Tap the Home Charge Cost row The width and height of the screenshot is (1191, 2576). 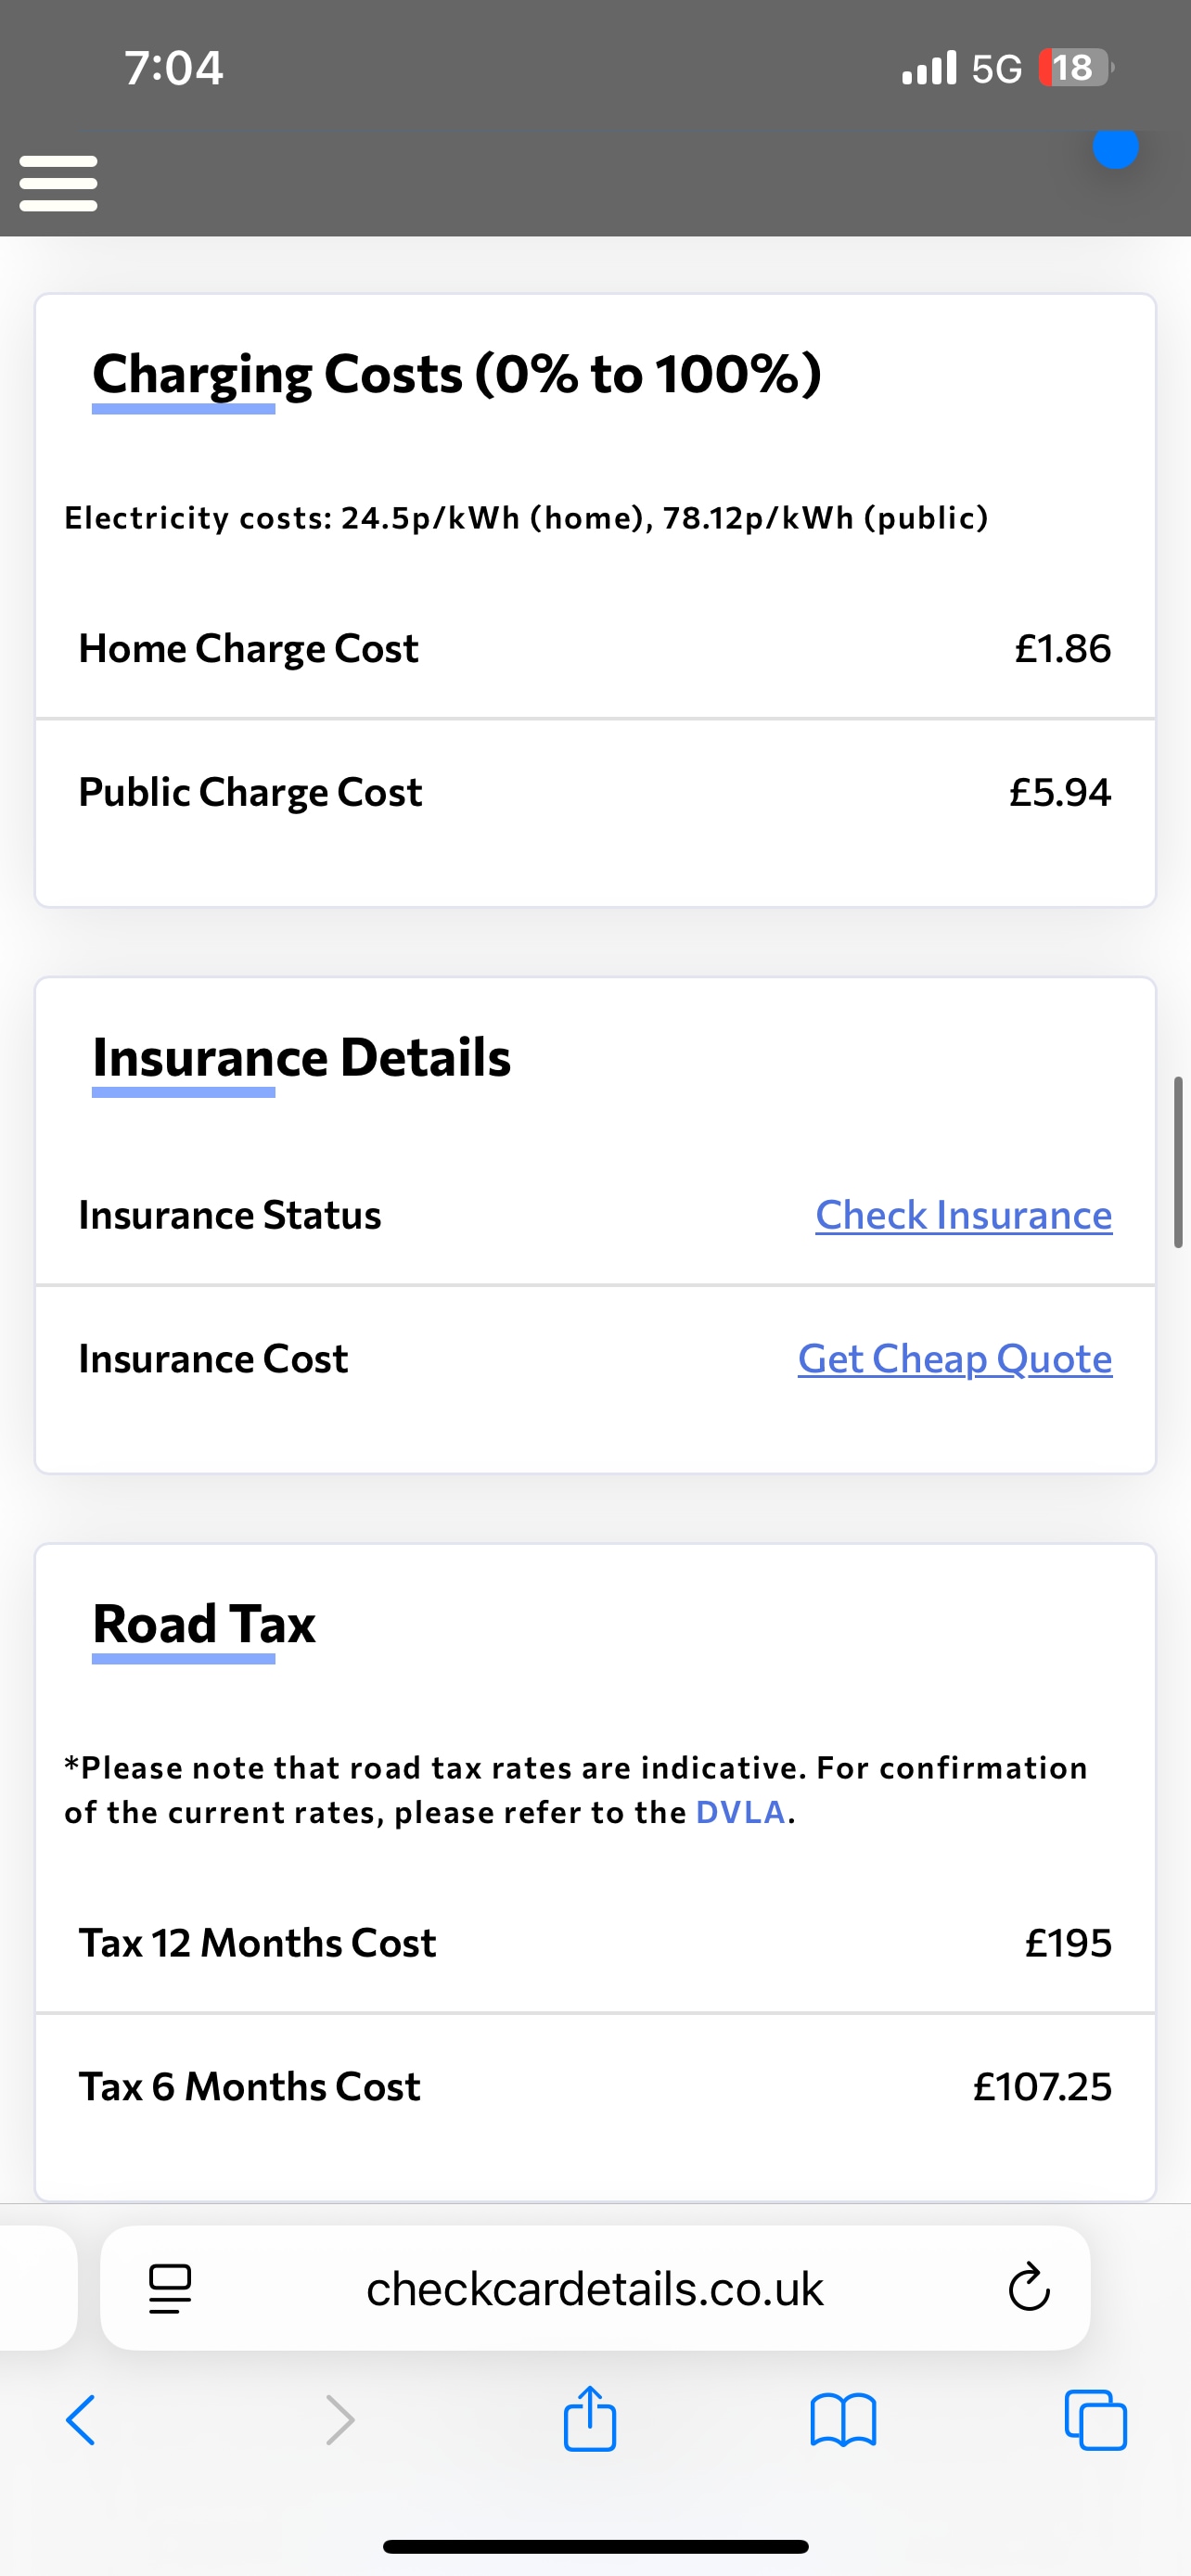pyautogui.click(x=595, y=648)
